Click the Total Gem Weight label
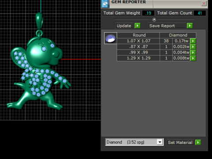This screenshot has height=159, width=212. click(122, 13)
